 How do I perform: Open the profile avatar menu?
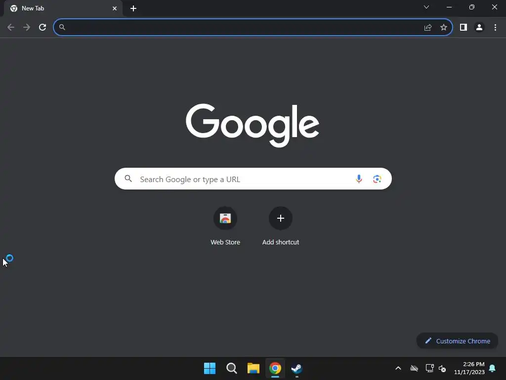point(479,28)
